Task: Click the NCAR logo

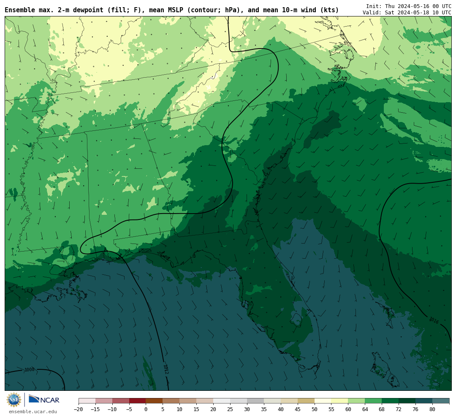Action: coord(44,399)
